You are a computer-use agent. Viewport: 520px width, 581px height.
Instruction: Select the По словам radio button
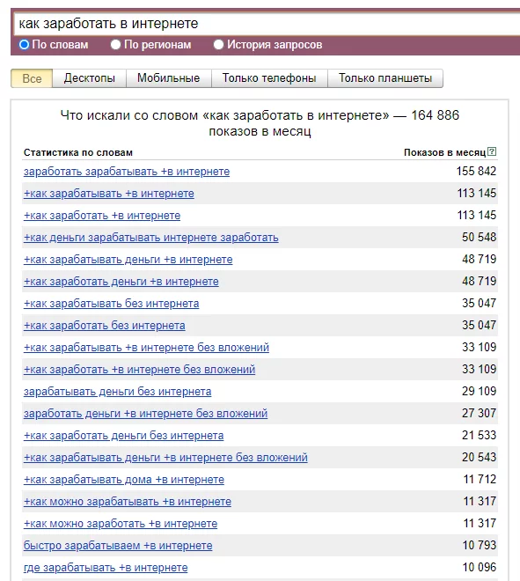click(x=24, y=45)
